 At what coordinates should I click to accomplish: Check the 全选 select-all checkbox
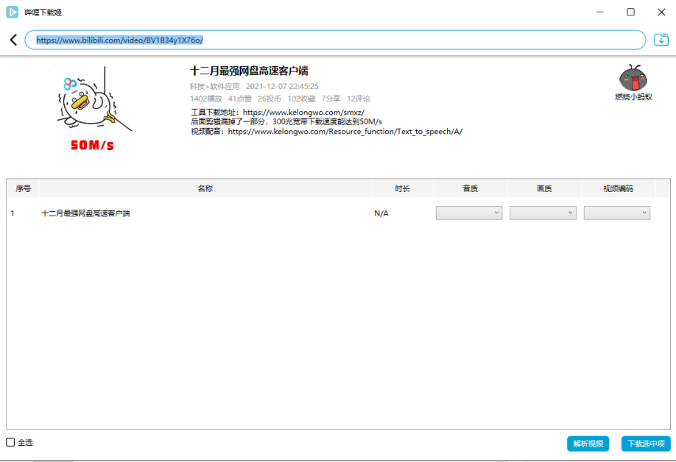pos(10,442)
